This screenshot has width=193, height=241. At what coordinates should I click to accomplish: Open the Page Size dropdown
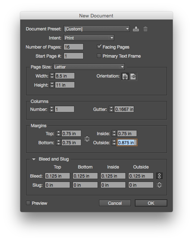coord(89,67)
